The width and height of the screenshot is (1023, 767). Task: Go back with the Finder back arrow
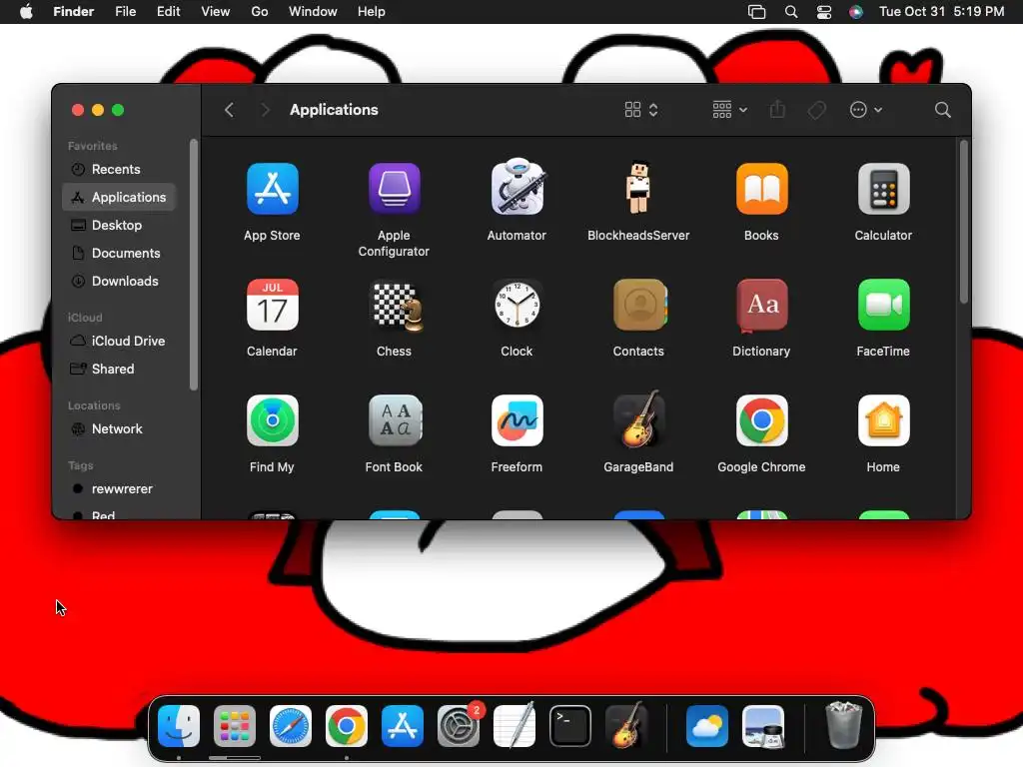[229, 110]
